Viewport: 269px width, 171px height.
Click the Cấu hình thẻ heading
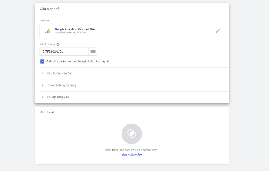tap(50, 9)
